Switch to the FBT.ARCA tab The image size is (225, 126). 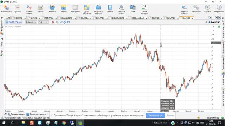49,18
